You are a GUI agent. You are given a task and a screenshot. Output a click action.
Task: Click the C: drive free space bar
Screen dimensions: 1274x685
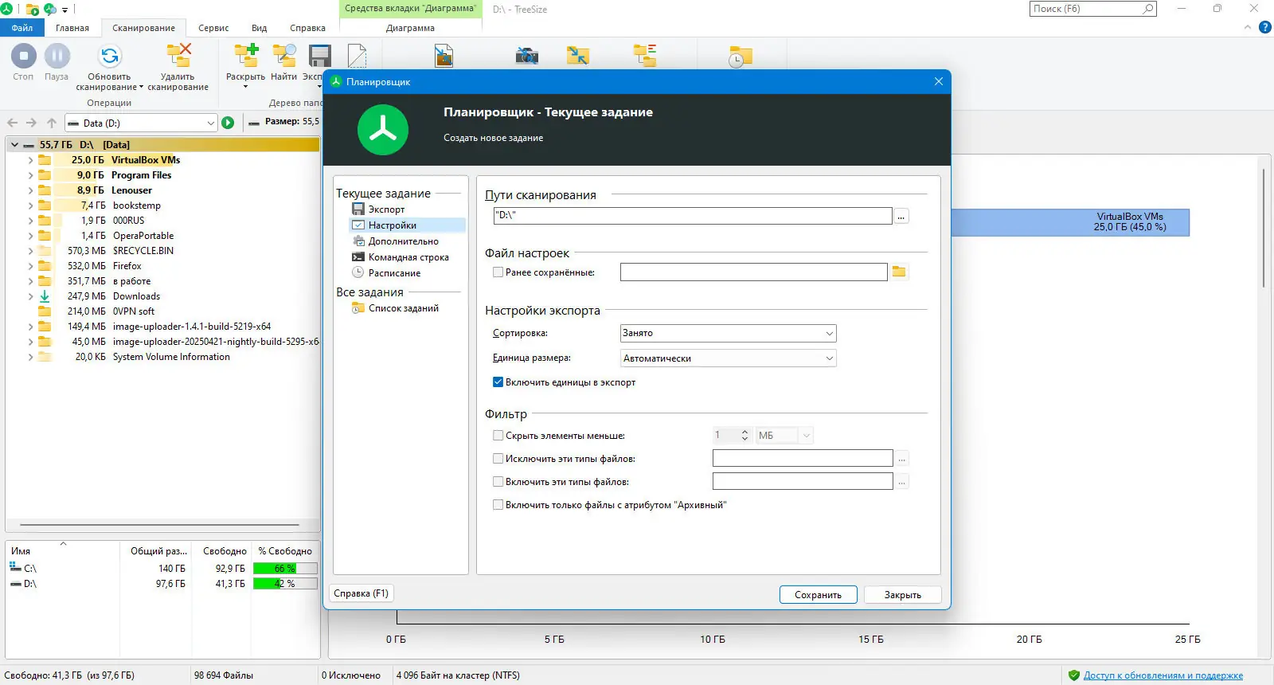(285, 569)
